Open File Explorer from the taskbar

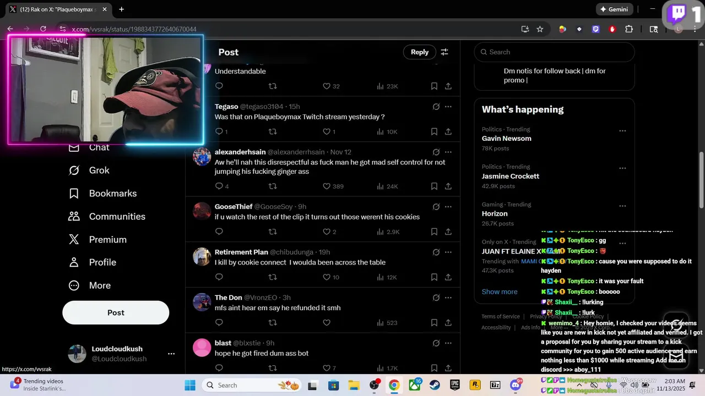coord(353,385)
